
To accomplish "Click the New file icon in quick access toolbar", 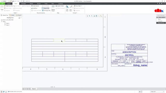I will (9, 1).
